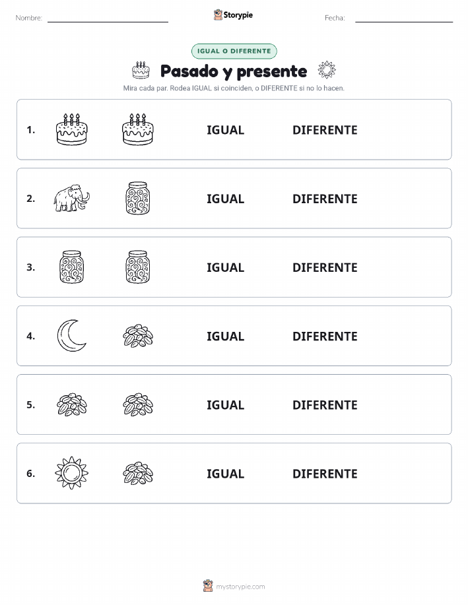Click the left birthday cake in row 1
The image size is (468, 605).
point(71,129)
